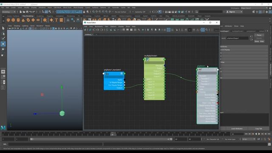Click the Hide button in Attribute Editor
272x153 pixels.
[262, 42]
